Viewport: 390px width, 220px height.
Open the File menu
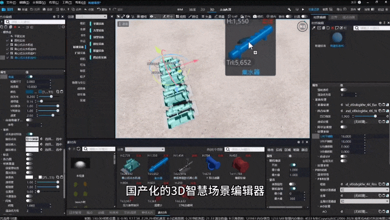(x=11, y=2)
